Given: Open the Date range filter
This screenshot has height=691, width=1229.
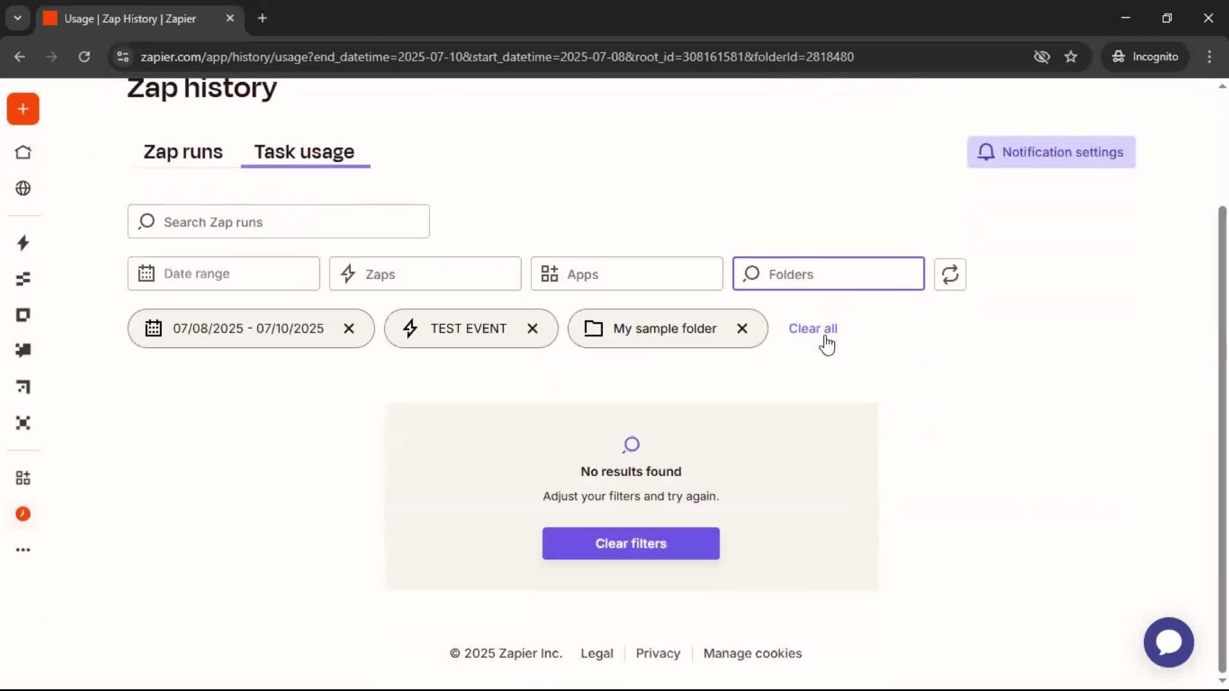Looking at the screenshot, I should coord(223,274).
